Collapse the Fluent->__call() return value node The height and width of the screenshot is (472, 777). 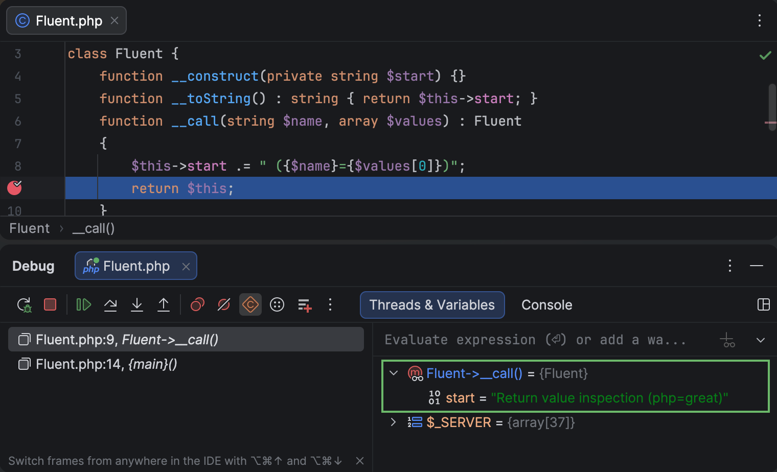click(393, 373)
